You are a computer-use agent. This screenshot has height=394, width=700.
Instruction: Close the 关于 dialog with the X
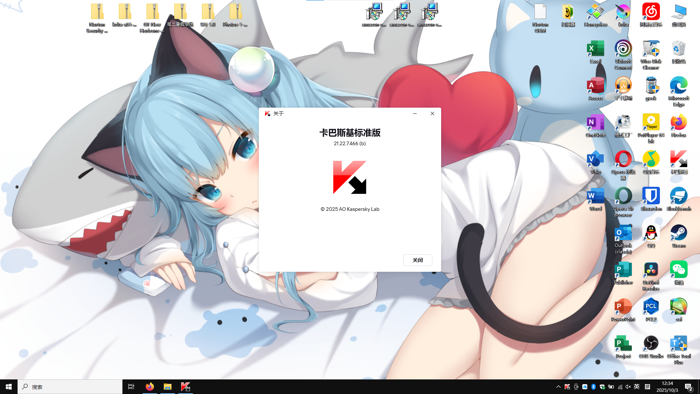tap(432, 113)
